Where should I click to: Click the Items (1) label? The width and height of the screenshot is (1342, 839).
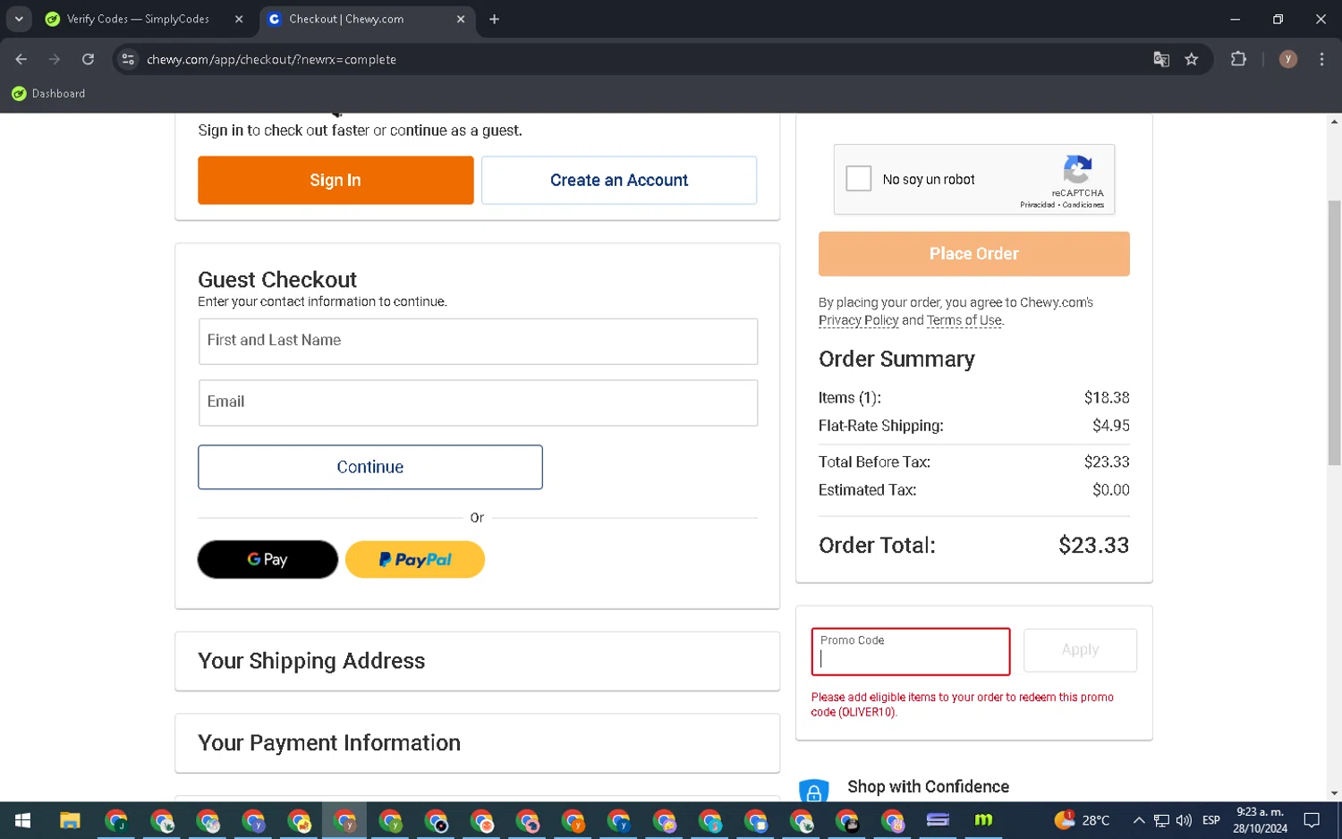849,398
